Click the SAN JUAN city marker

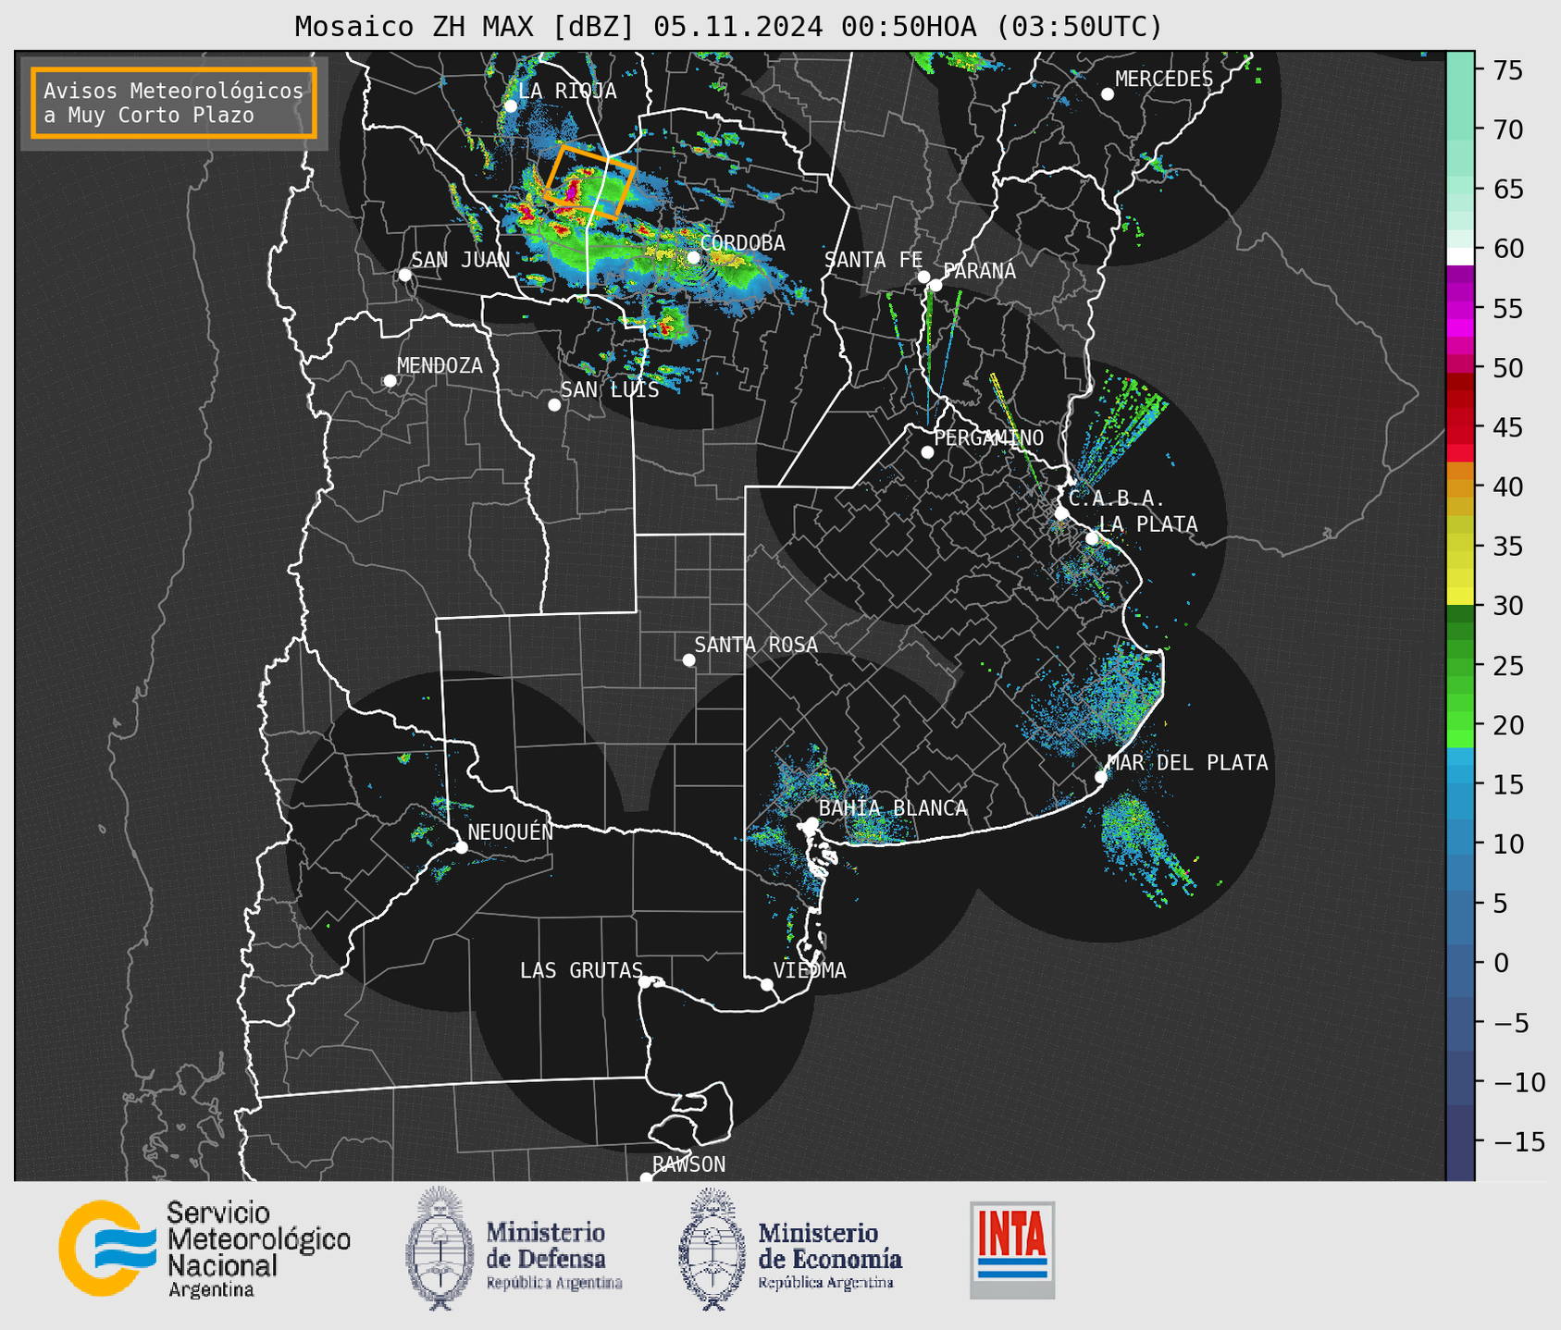[404, 275]
